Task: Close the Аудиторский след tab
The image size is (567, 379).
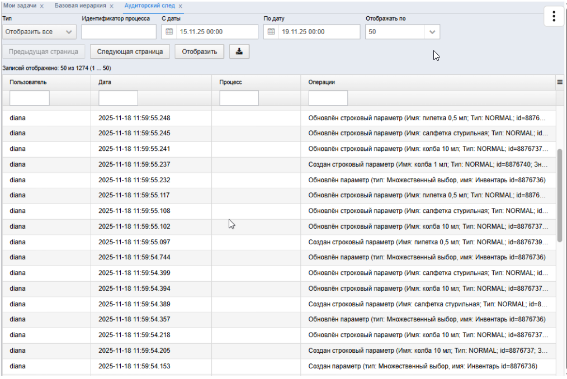Action: coord(180,6)
